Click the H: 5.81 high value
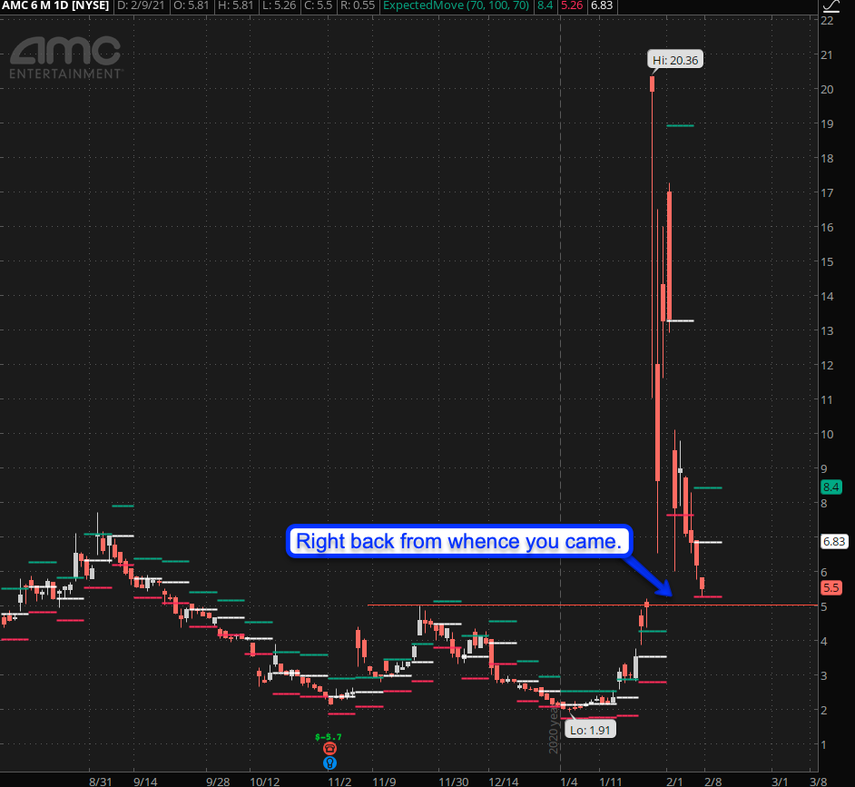The image size is (855, 787). click(236, 5)
